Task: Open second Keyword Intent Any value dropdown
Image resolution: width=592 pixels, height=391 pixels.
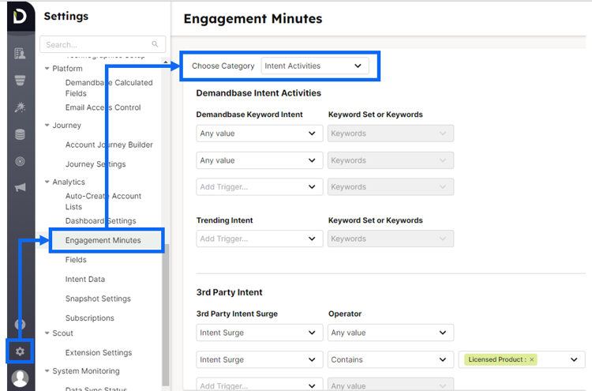Action: click(x=260, y=160)
